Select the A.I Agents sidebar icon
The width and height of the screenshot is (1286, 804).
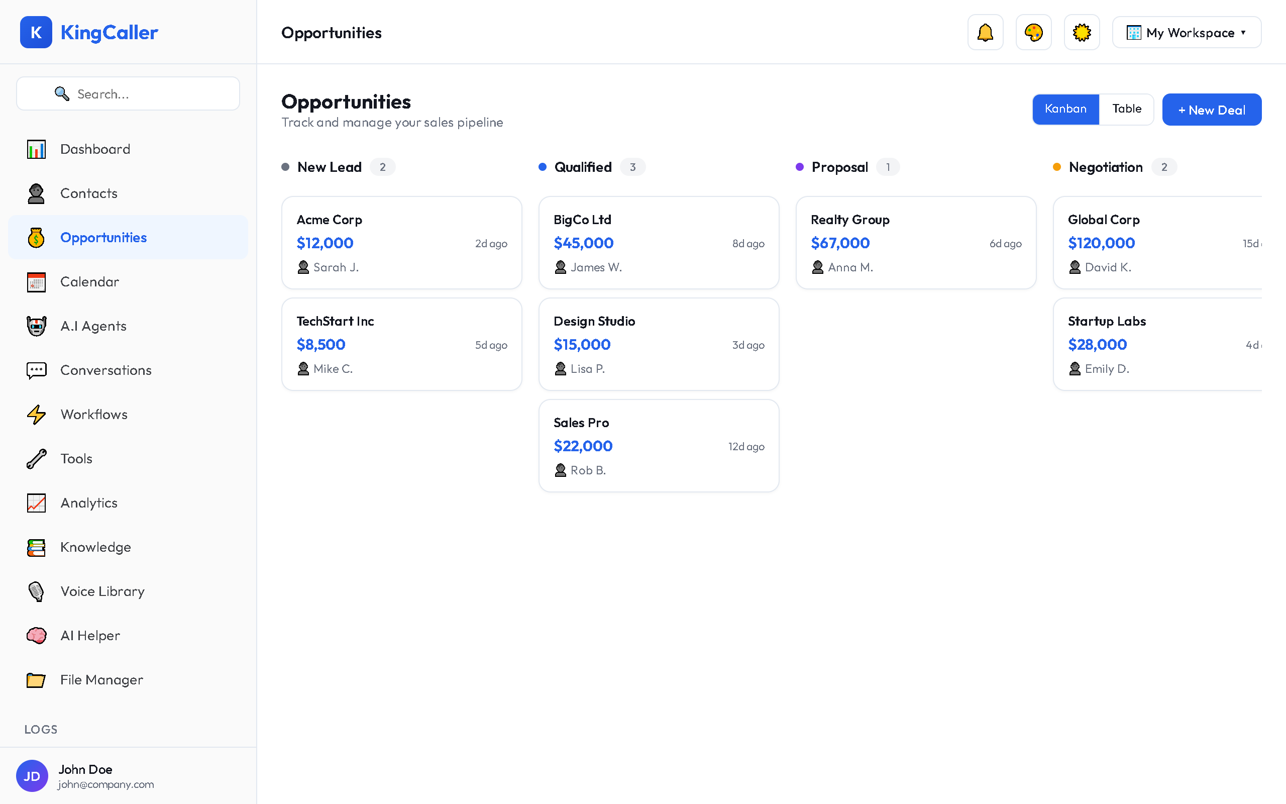point(36,326)
